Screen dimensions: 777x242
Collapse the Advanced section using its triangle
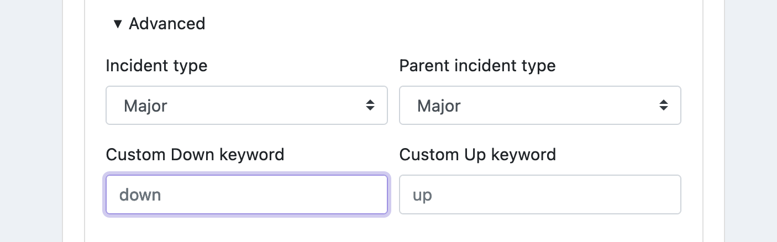tap(117, 24)
